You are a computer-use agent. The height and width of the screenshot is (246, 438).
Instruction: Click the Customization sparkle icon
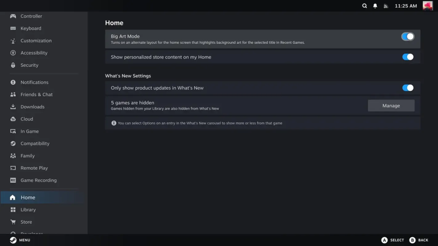(x=13, y=41)
